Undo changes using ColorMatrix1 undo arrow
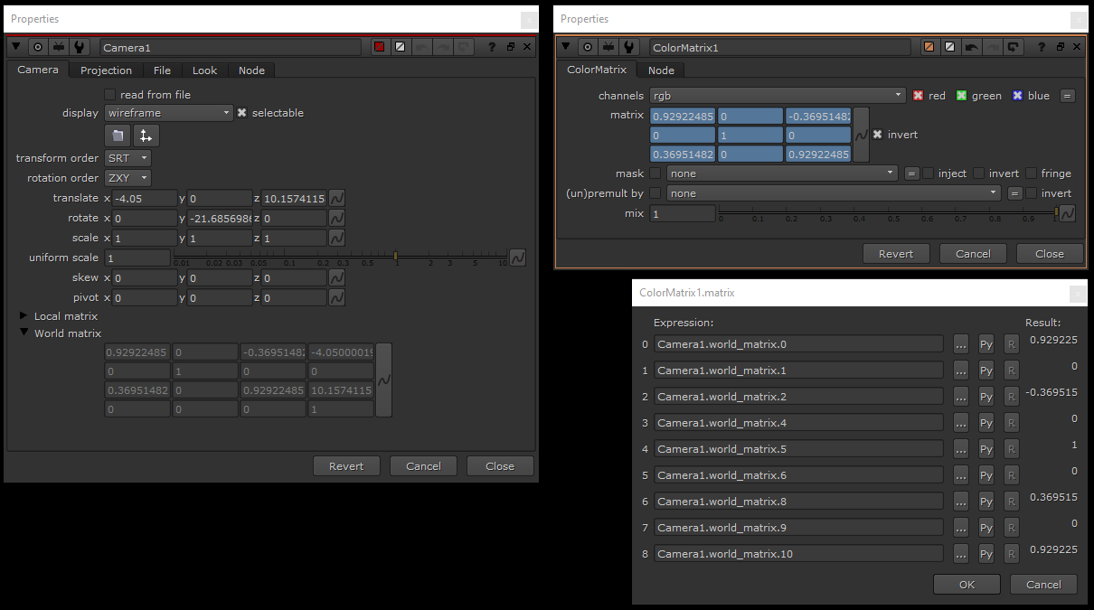The height and width of the screenshot is (610, 1094). (971, 47)
